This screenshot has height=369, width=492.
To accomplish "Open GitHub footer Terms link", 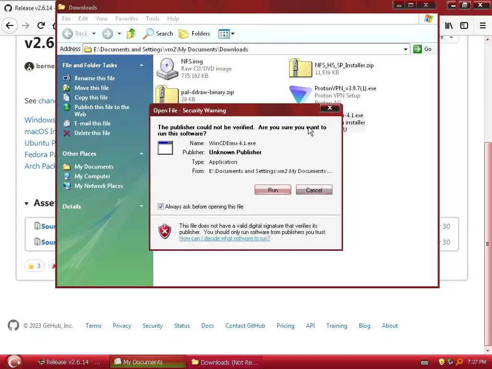I will (x=94, y=326).
